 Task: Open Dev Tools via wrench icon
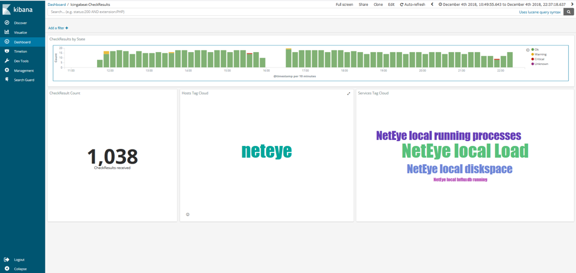[x=7, y=61]
